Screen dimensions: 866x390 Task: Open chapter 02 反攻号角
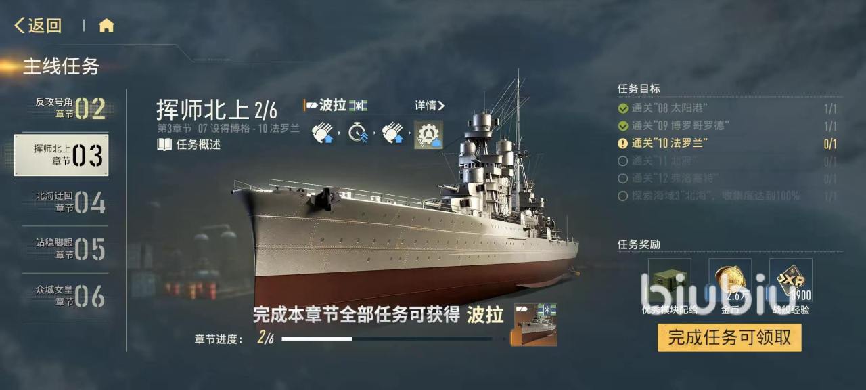61,108
